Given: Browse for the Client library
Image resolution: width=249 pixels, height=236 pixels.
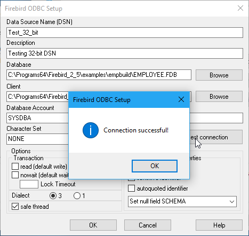Looking at the screenshot, I should [219, 97].
